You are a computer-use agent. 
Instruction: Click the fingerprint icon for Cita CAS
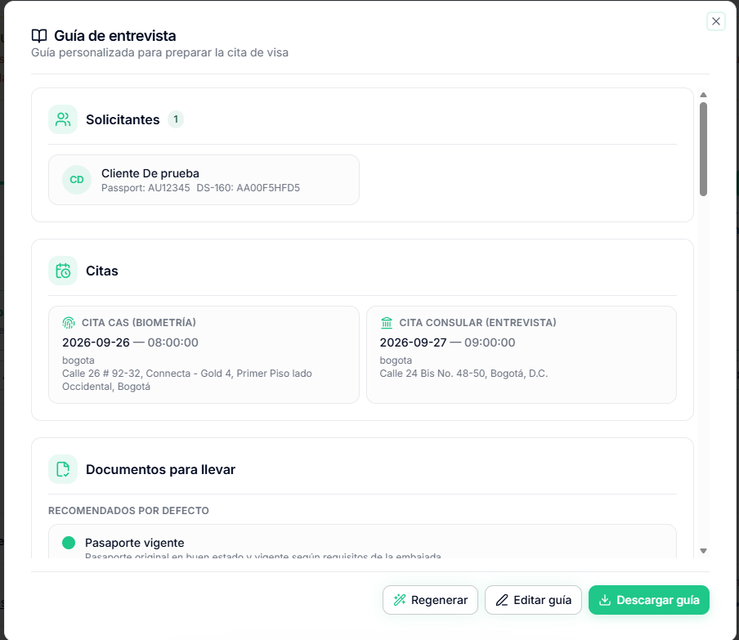point(69,323)
